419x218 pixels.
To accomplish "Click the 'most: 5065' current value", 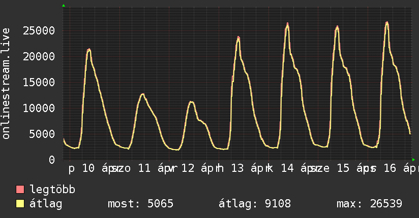I will tap(140, 204).
